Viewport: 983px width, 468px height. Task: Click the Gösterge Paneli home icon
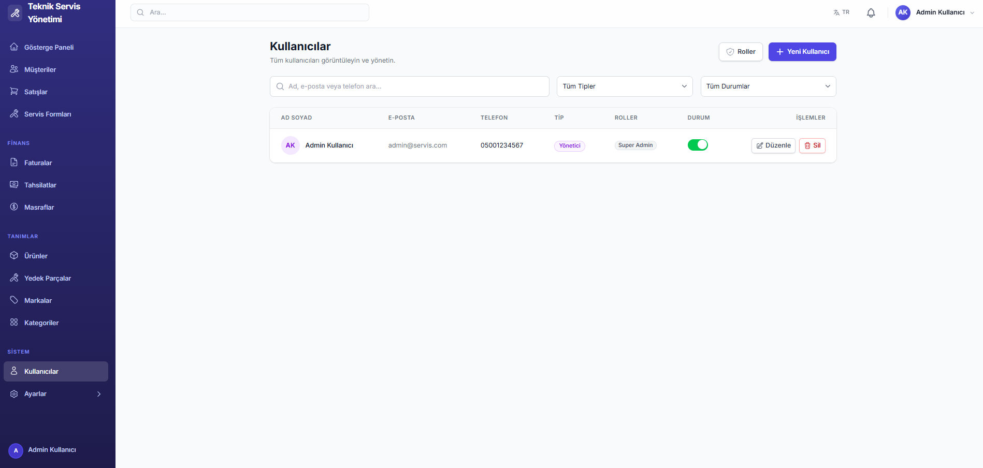click(x=14, y=47)
